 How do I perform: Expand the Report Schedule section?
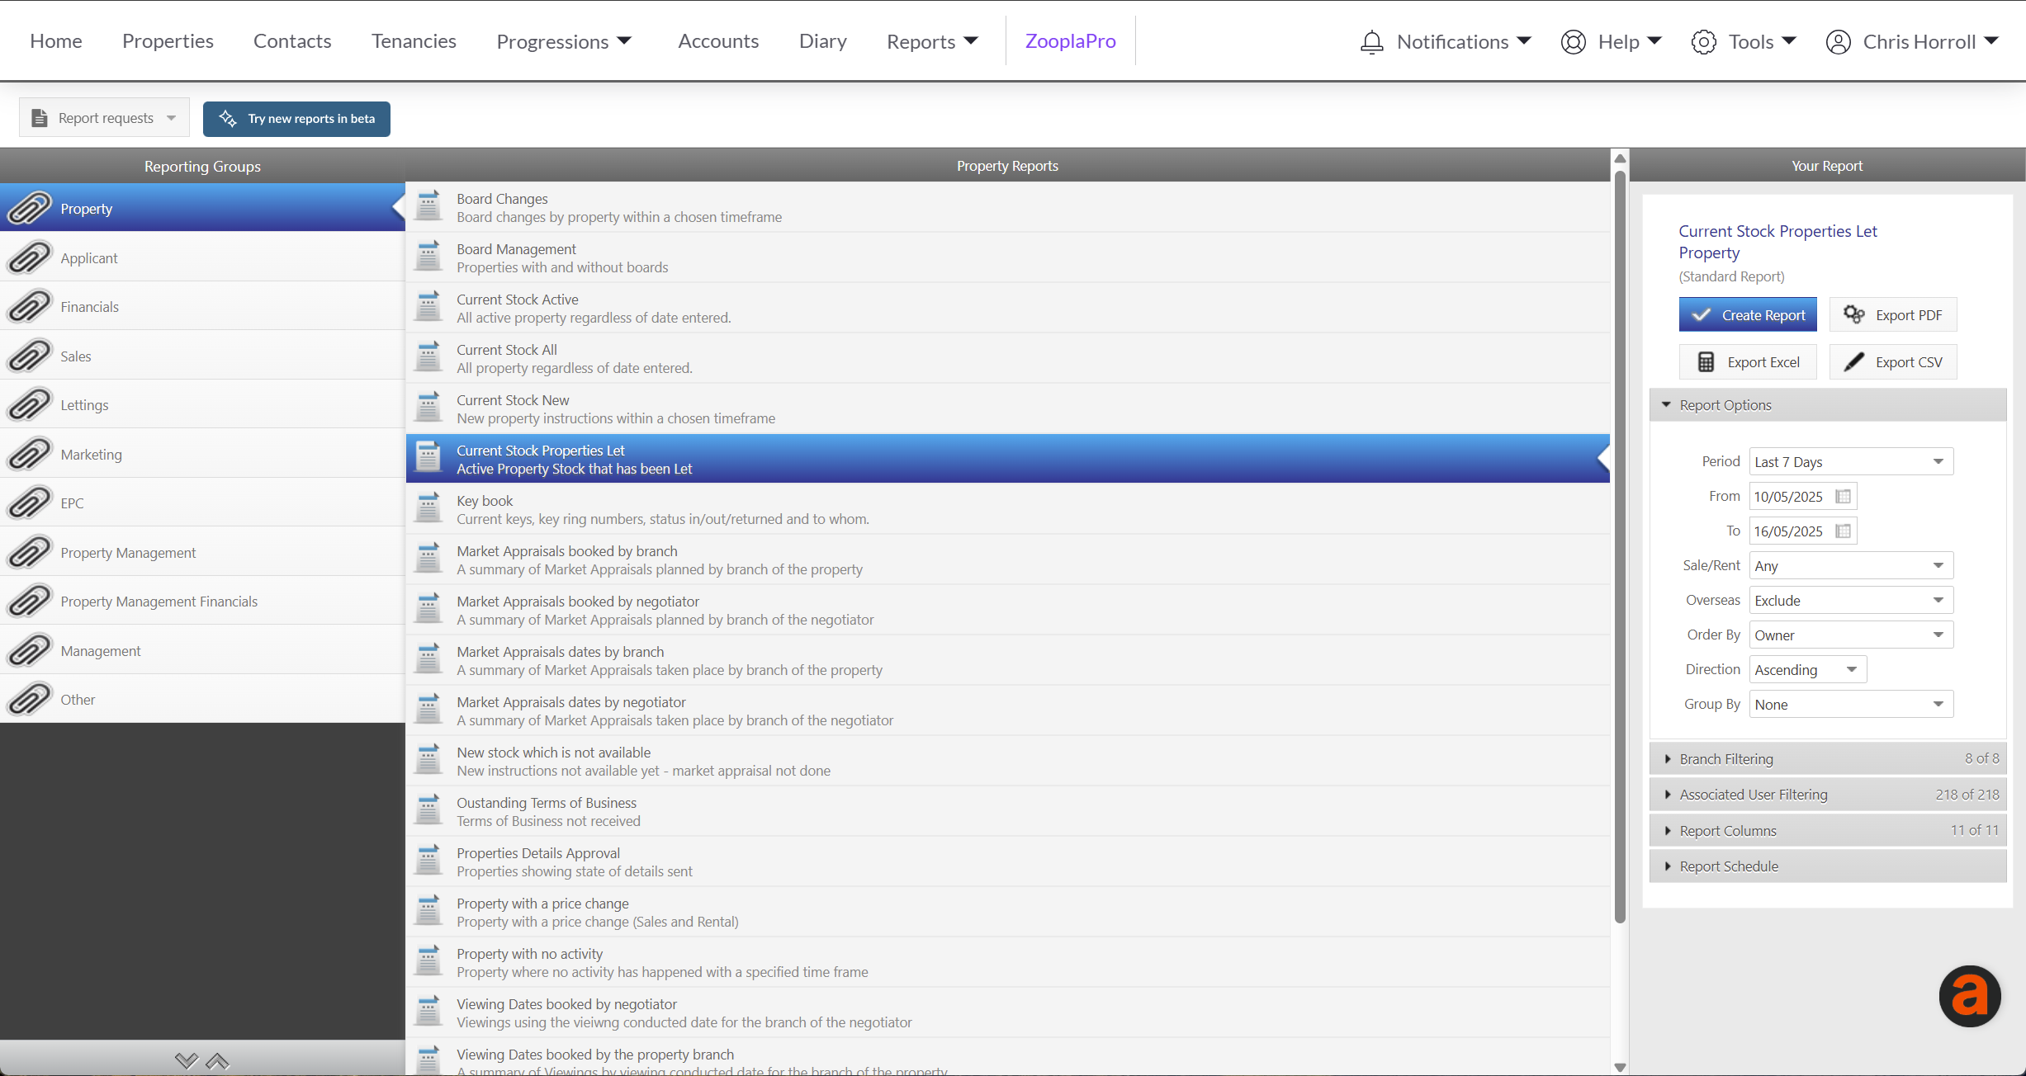click(1827, 866)
